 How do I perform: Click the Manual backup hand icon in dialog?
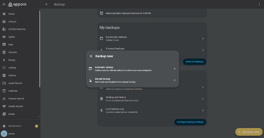pyautogui.click(x=91, y=81)
